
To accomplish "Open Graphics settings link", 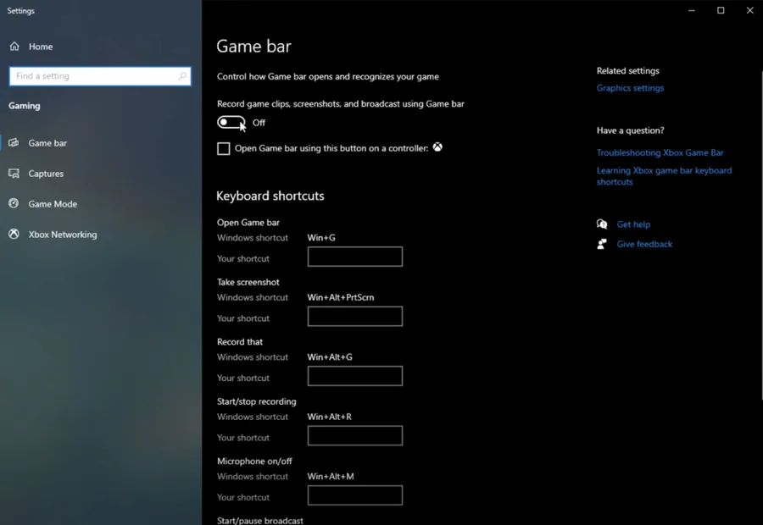I will pyautogui.click(x=630, y=88).
